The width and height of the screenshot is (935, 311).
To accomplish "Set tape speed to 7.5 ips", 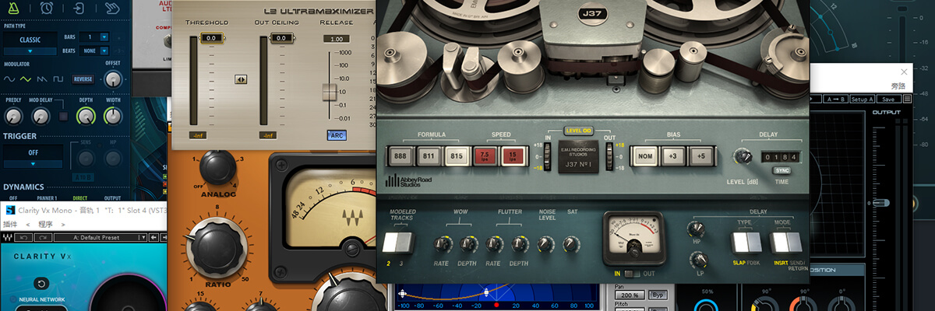I will point(485,155).
